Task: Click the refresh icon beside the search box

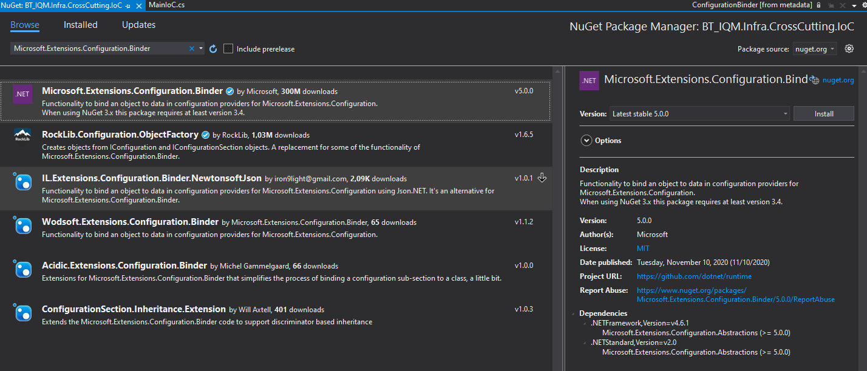Action: 213,48
